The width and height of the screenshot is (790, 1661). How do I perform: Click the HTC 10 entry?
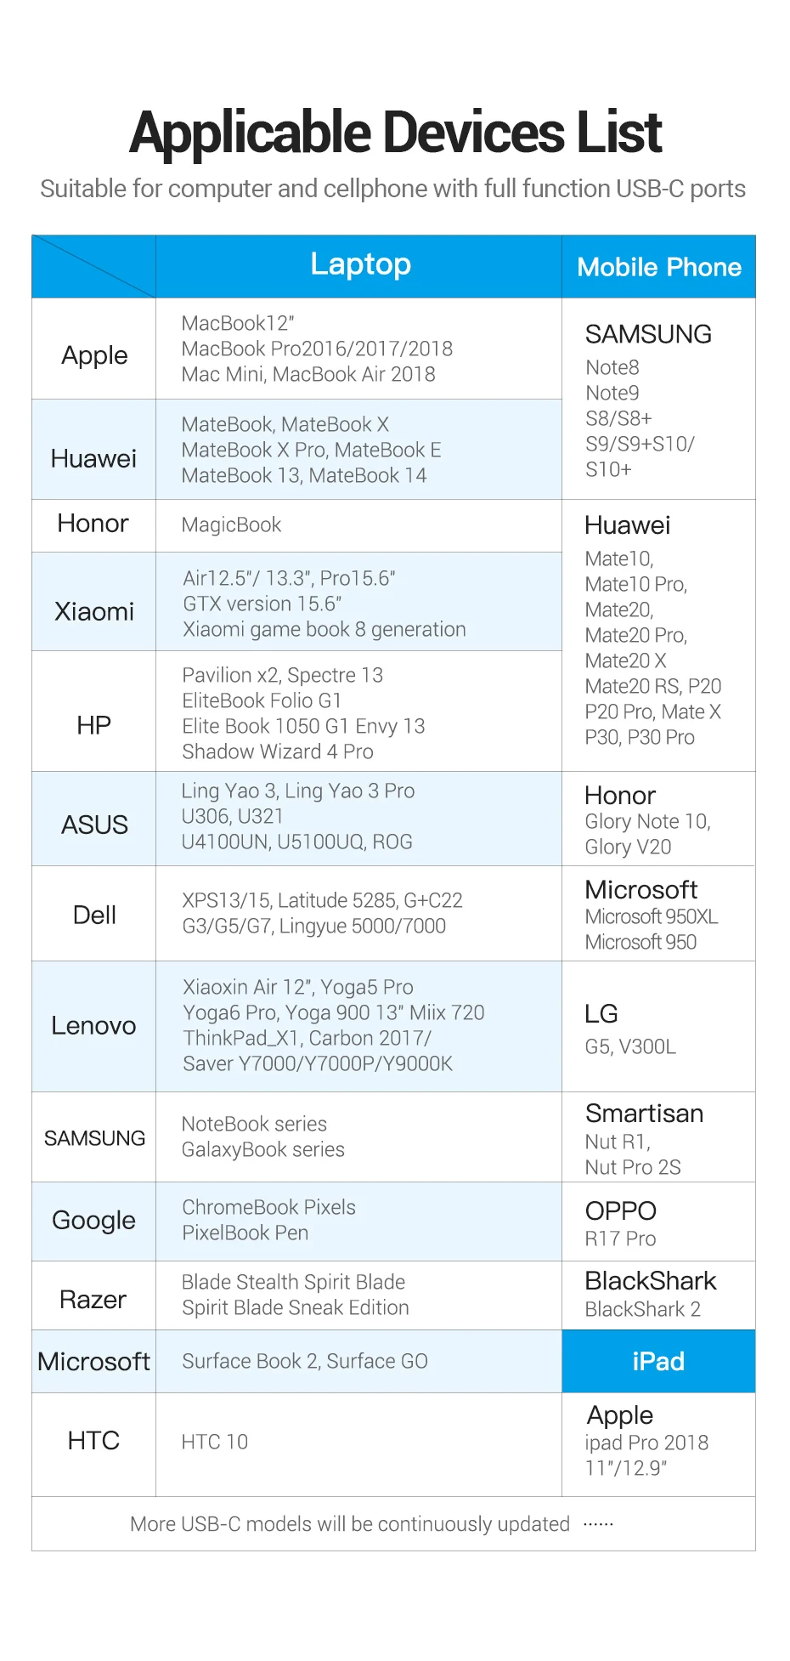tap(215, 1442)
